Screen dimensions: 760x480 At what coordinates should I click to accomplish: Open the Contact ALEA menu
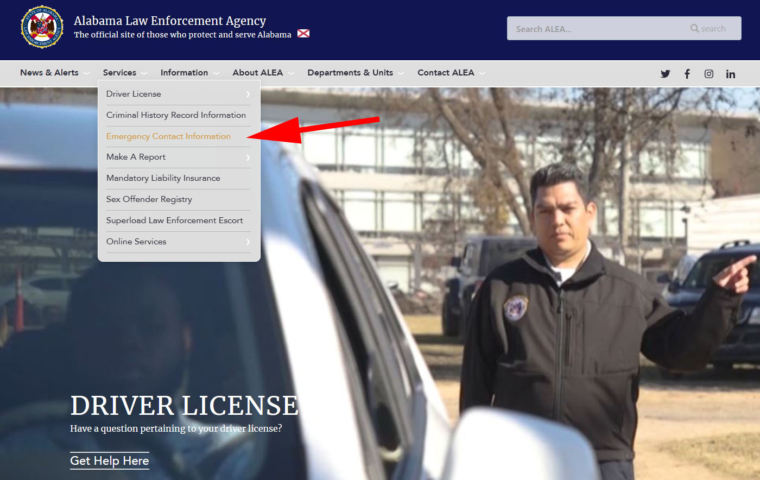(x=446, y=73)
